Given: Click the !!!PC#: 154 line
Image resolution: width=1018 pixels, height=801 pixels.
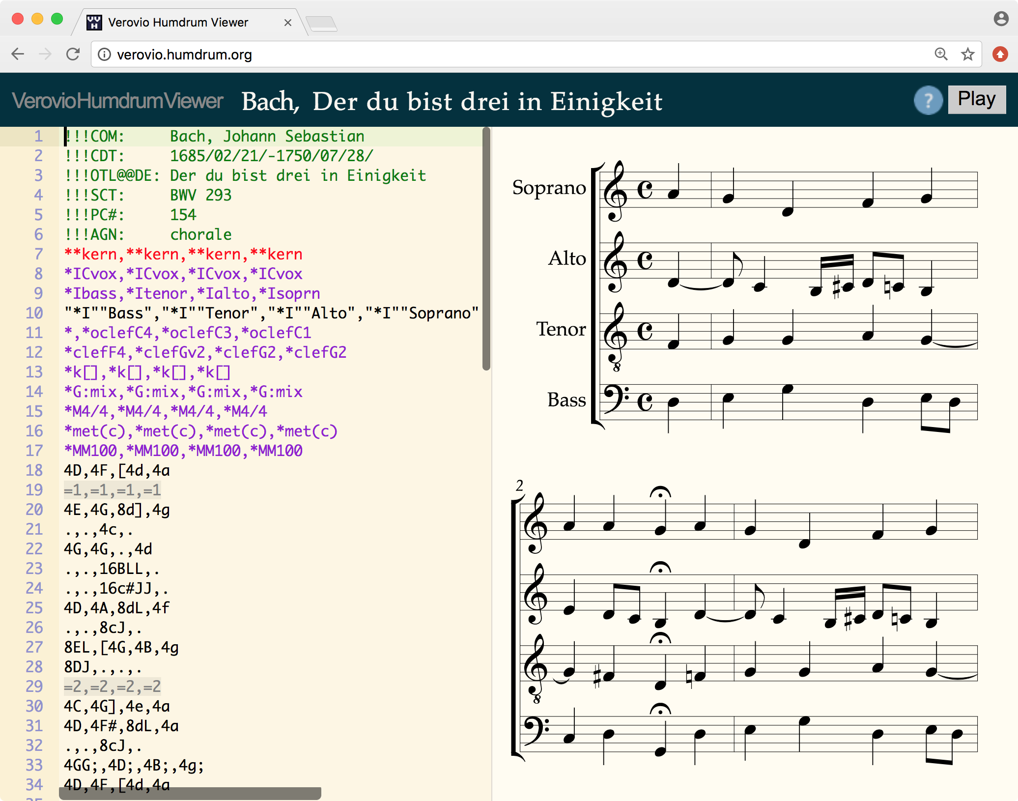Looking at the screenshot, I should (130, 215).
